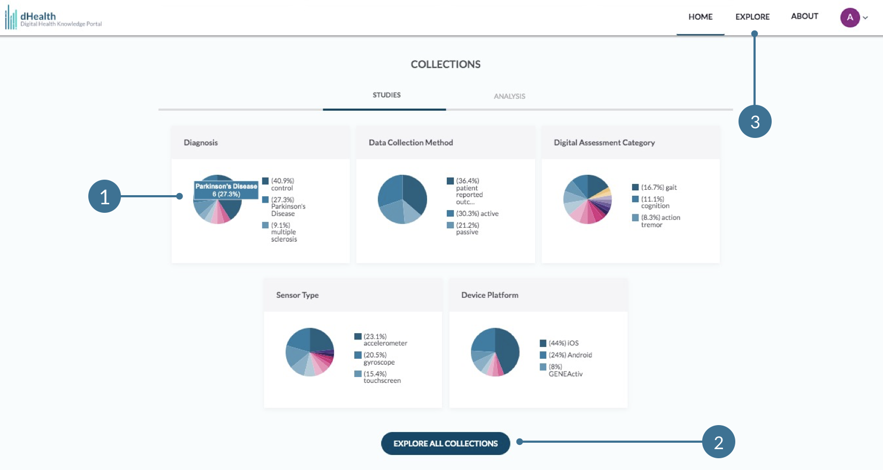
Task: Select the "(30.3%) active" legend text
Action: (477, 214)
